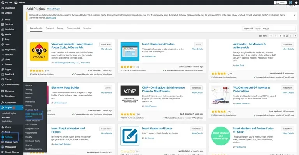This screenshot has height=155, width=299.
Task: Click the Upload Plugin button
Action: click(54, 9)
